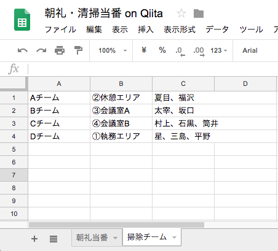This screenshot has width=278, height=251.
Task: Select cell containing Dチーム
Action: coord(59,136)
